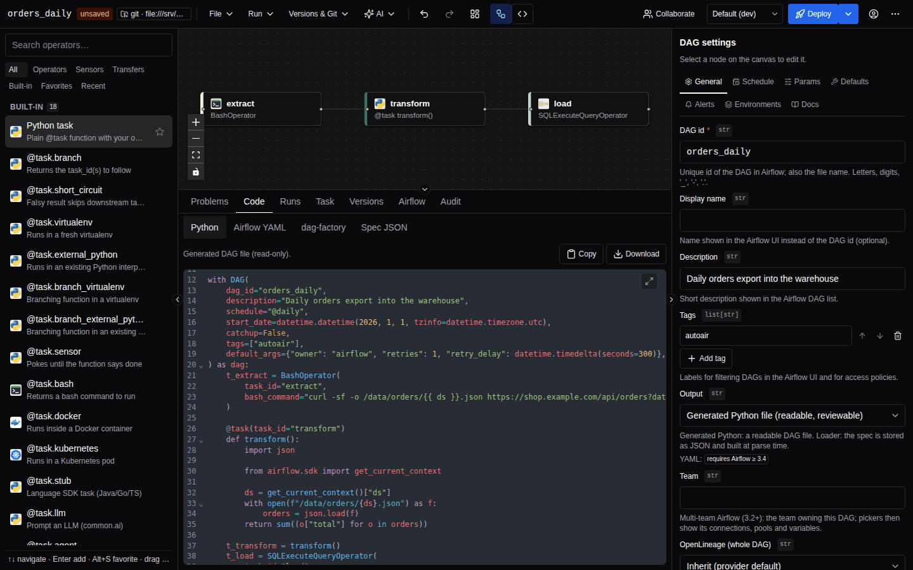
Task: Open the Problems tab
Action: point(209,201)
